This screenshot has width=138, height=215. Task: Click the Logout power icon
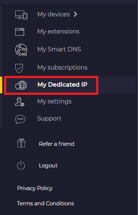click(21, 165)
